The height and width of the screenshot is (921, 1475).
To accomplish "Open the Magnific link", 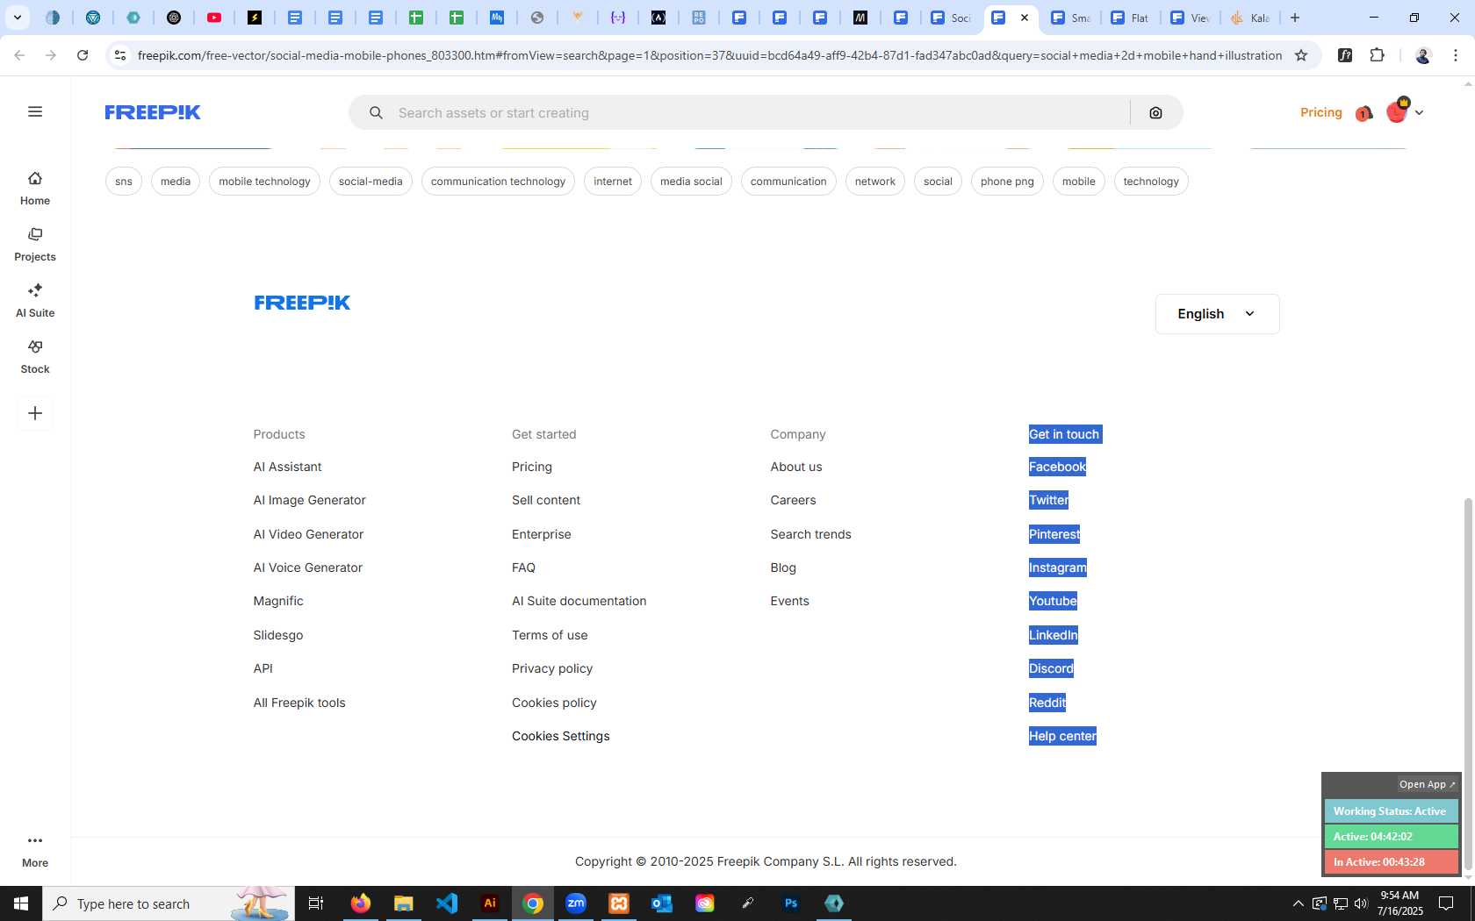I will 278,601.
